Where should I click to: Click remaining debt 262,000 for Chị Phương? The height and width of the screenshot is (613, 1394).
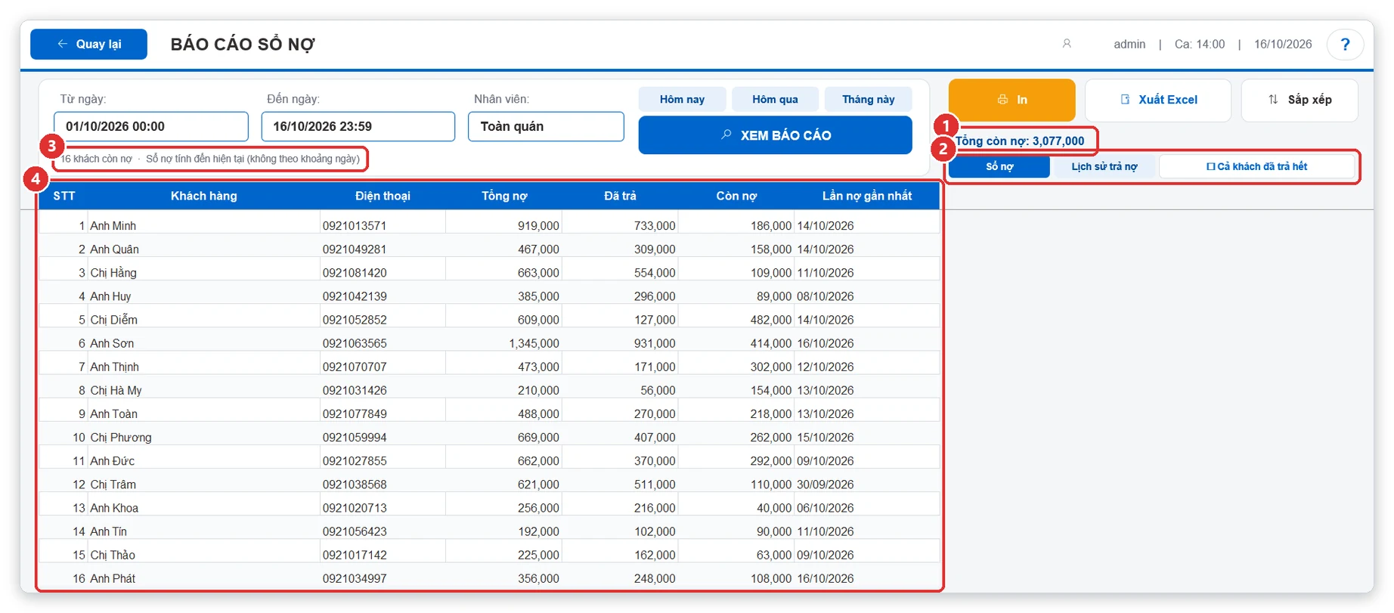(771, 437)
